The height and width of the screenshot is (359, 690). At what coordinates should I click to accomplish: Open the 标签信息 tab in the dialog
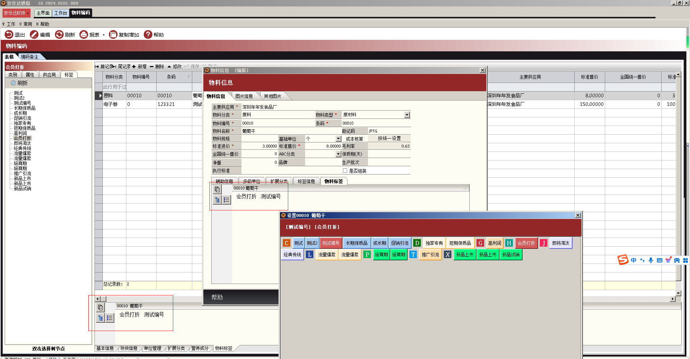pyautogui.click(x=306, y=181)
